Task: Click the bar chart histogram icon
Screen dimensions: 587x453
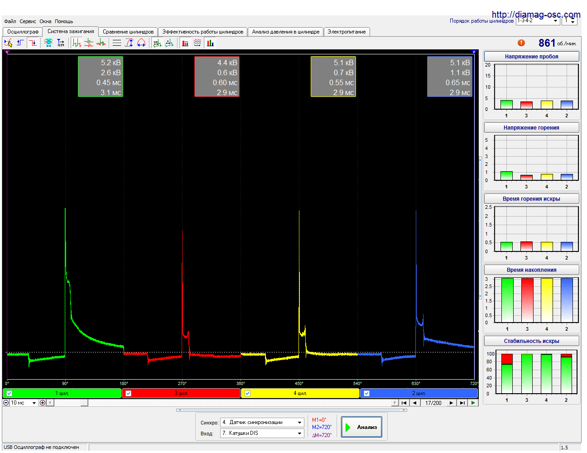Action: pos(210,43)
